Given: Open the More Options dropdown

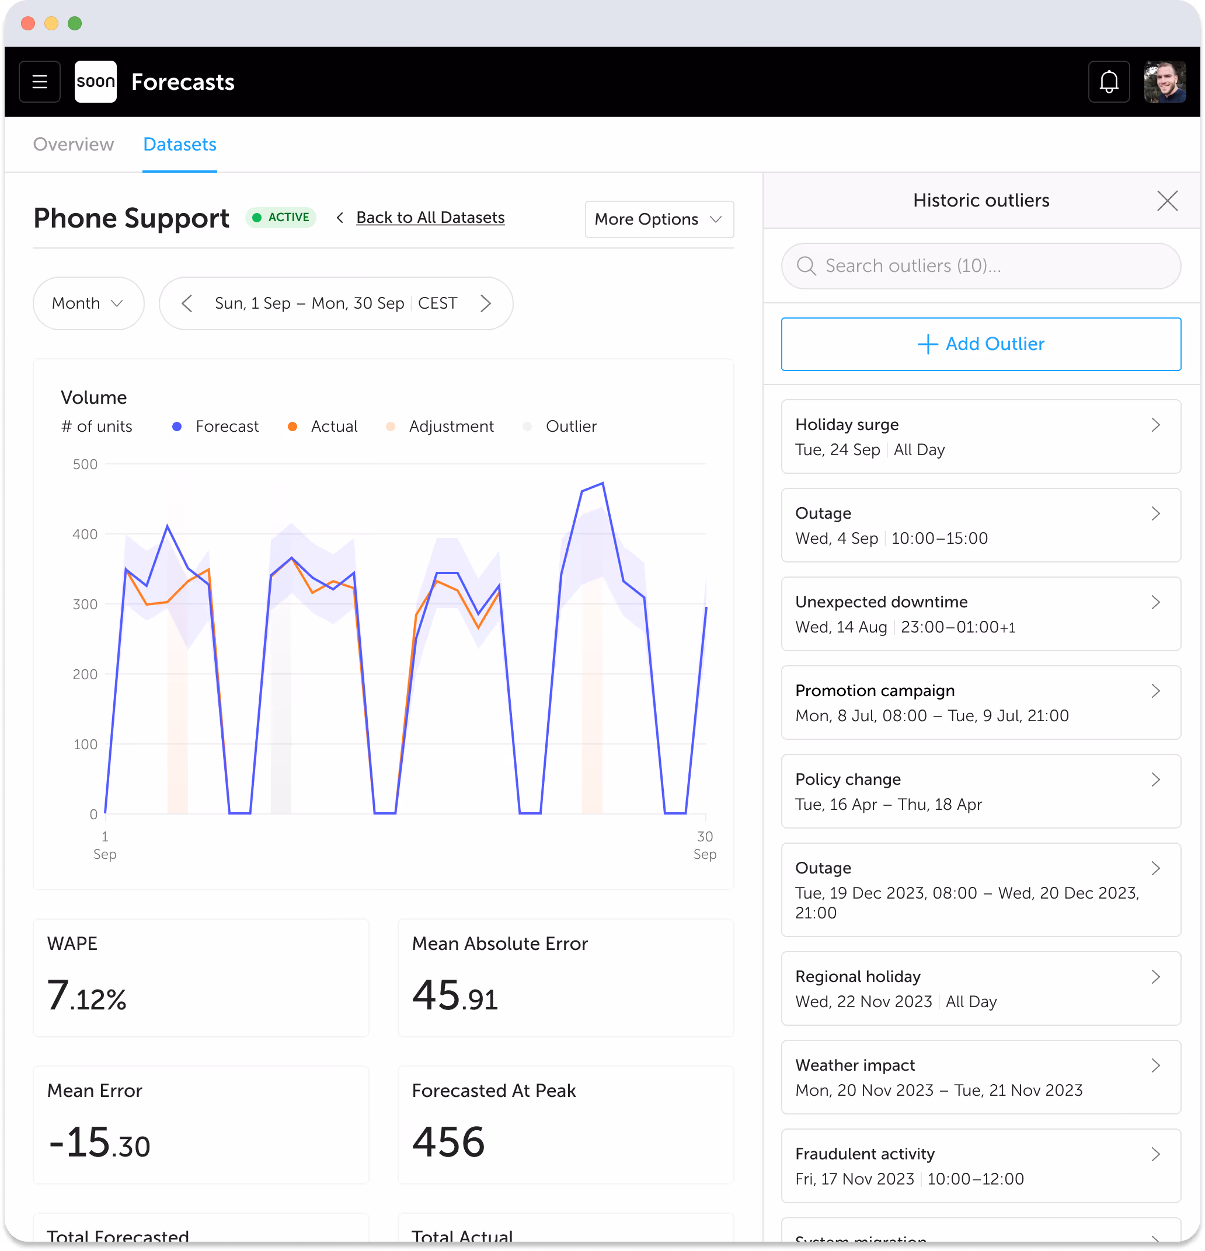Looking at the screenshot, I should coord(659,219).
